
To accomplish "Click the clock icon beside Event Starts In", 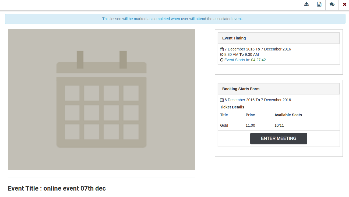I will point(222,60).
